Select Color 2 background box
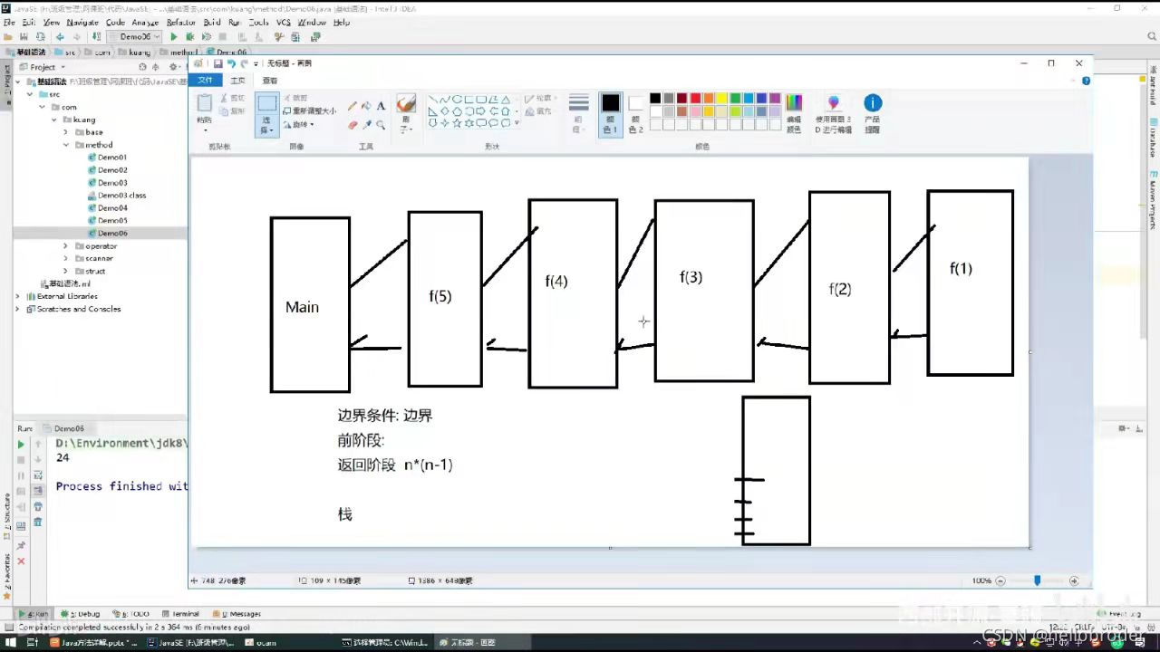The height and width of the screenshot is (652, 1160). pos(635,113)
